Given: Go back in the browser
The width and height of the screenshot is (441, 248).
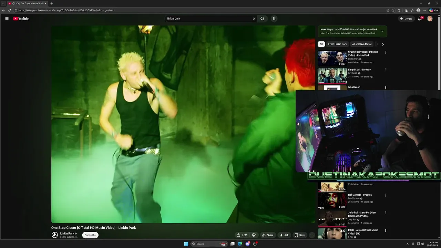Looking at the screenshot, I should click(3, 10).
